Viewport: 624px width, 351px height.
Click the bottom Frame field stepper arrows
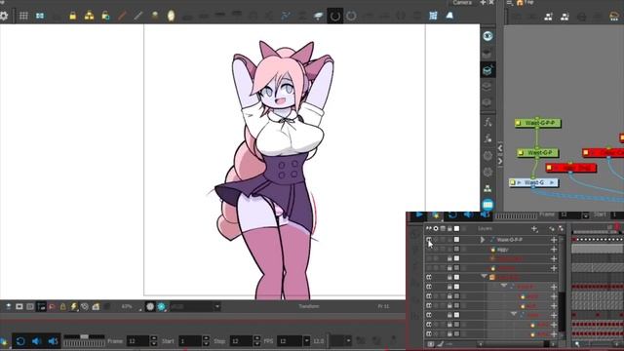pyautogui.click(x=154, y=341)
